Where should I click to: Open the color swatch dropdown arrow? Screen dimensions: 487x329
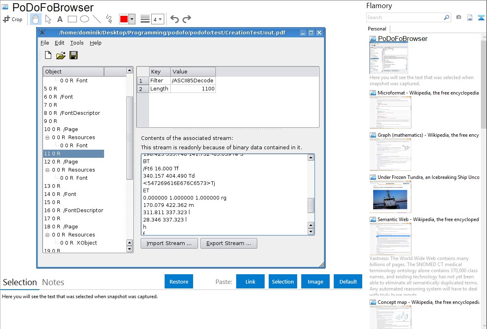click(132, 19)
